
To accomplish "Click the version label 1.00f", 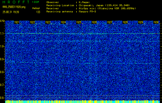I will tap(36, 2).
